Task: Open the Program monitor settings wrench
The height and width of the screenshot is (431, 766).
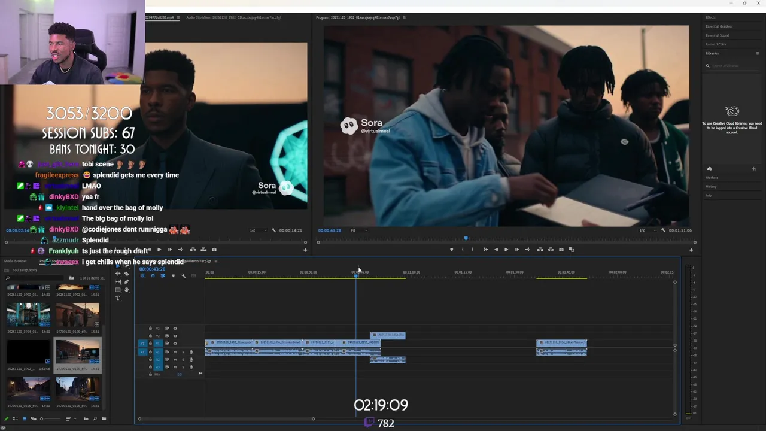Action: [x=663, y=230]
